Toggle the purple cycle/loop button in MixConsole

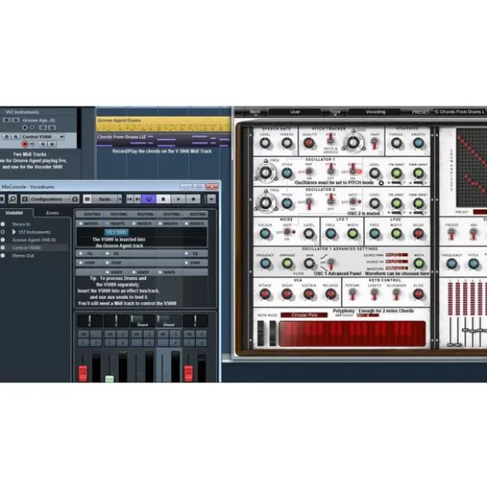[x=149, y=199]
